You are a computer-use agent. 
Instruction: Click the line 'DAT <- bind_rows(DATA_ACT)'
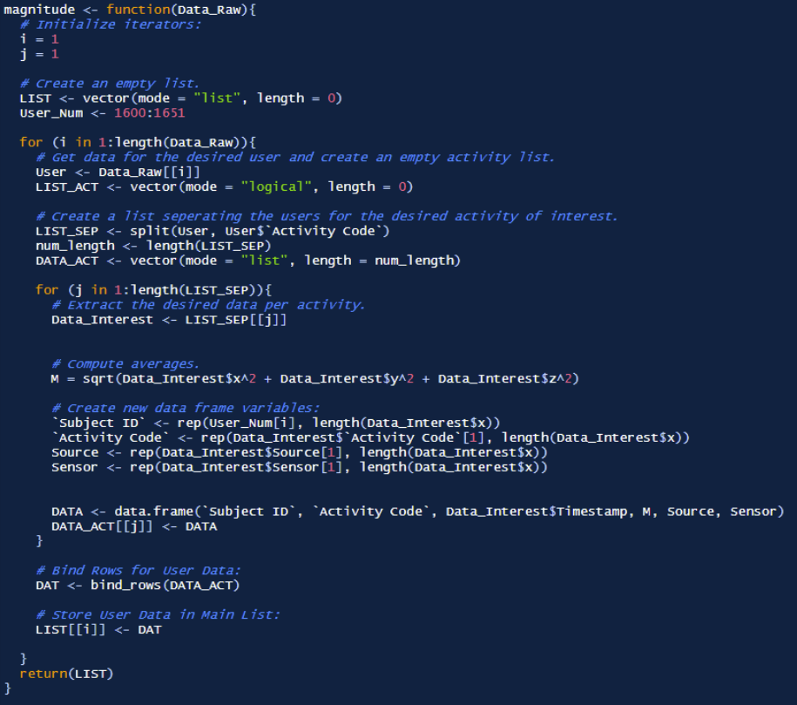tap(138, 585)
